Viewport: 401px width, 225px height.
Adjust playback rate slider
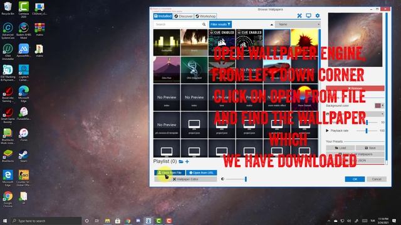coord(366,131)
